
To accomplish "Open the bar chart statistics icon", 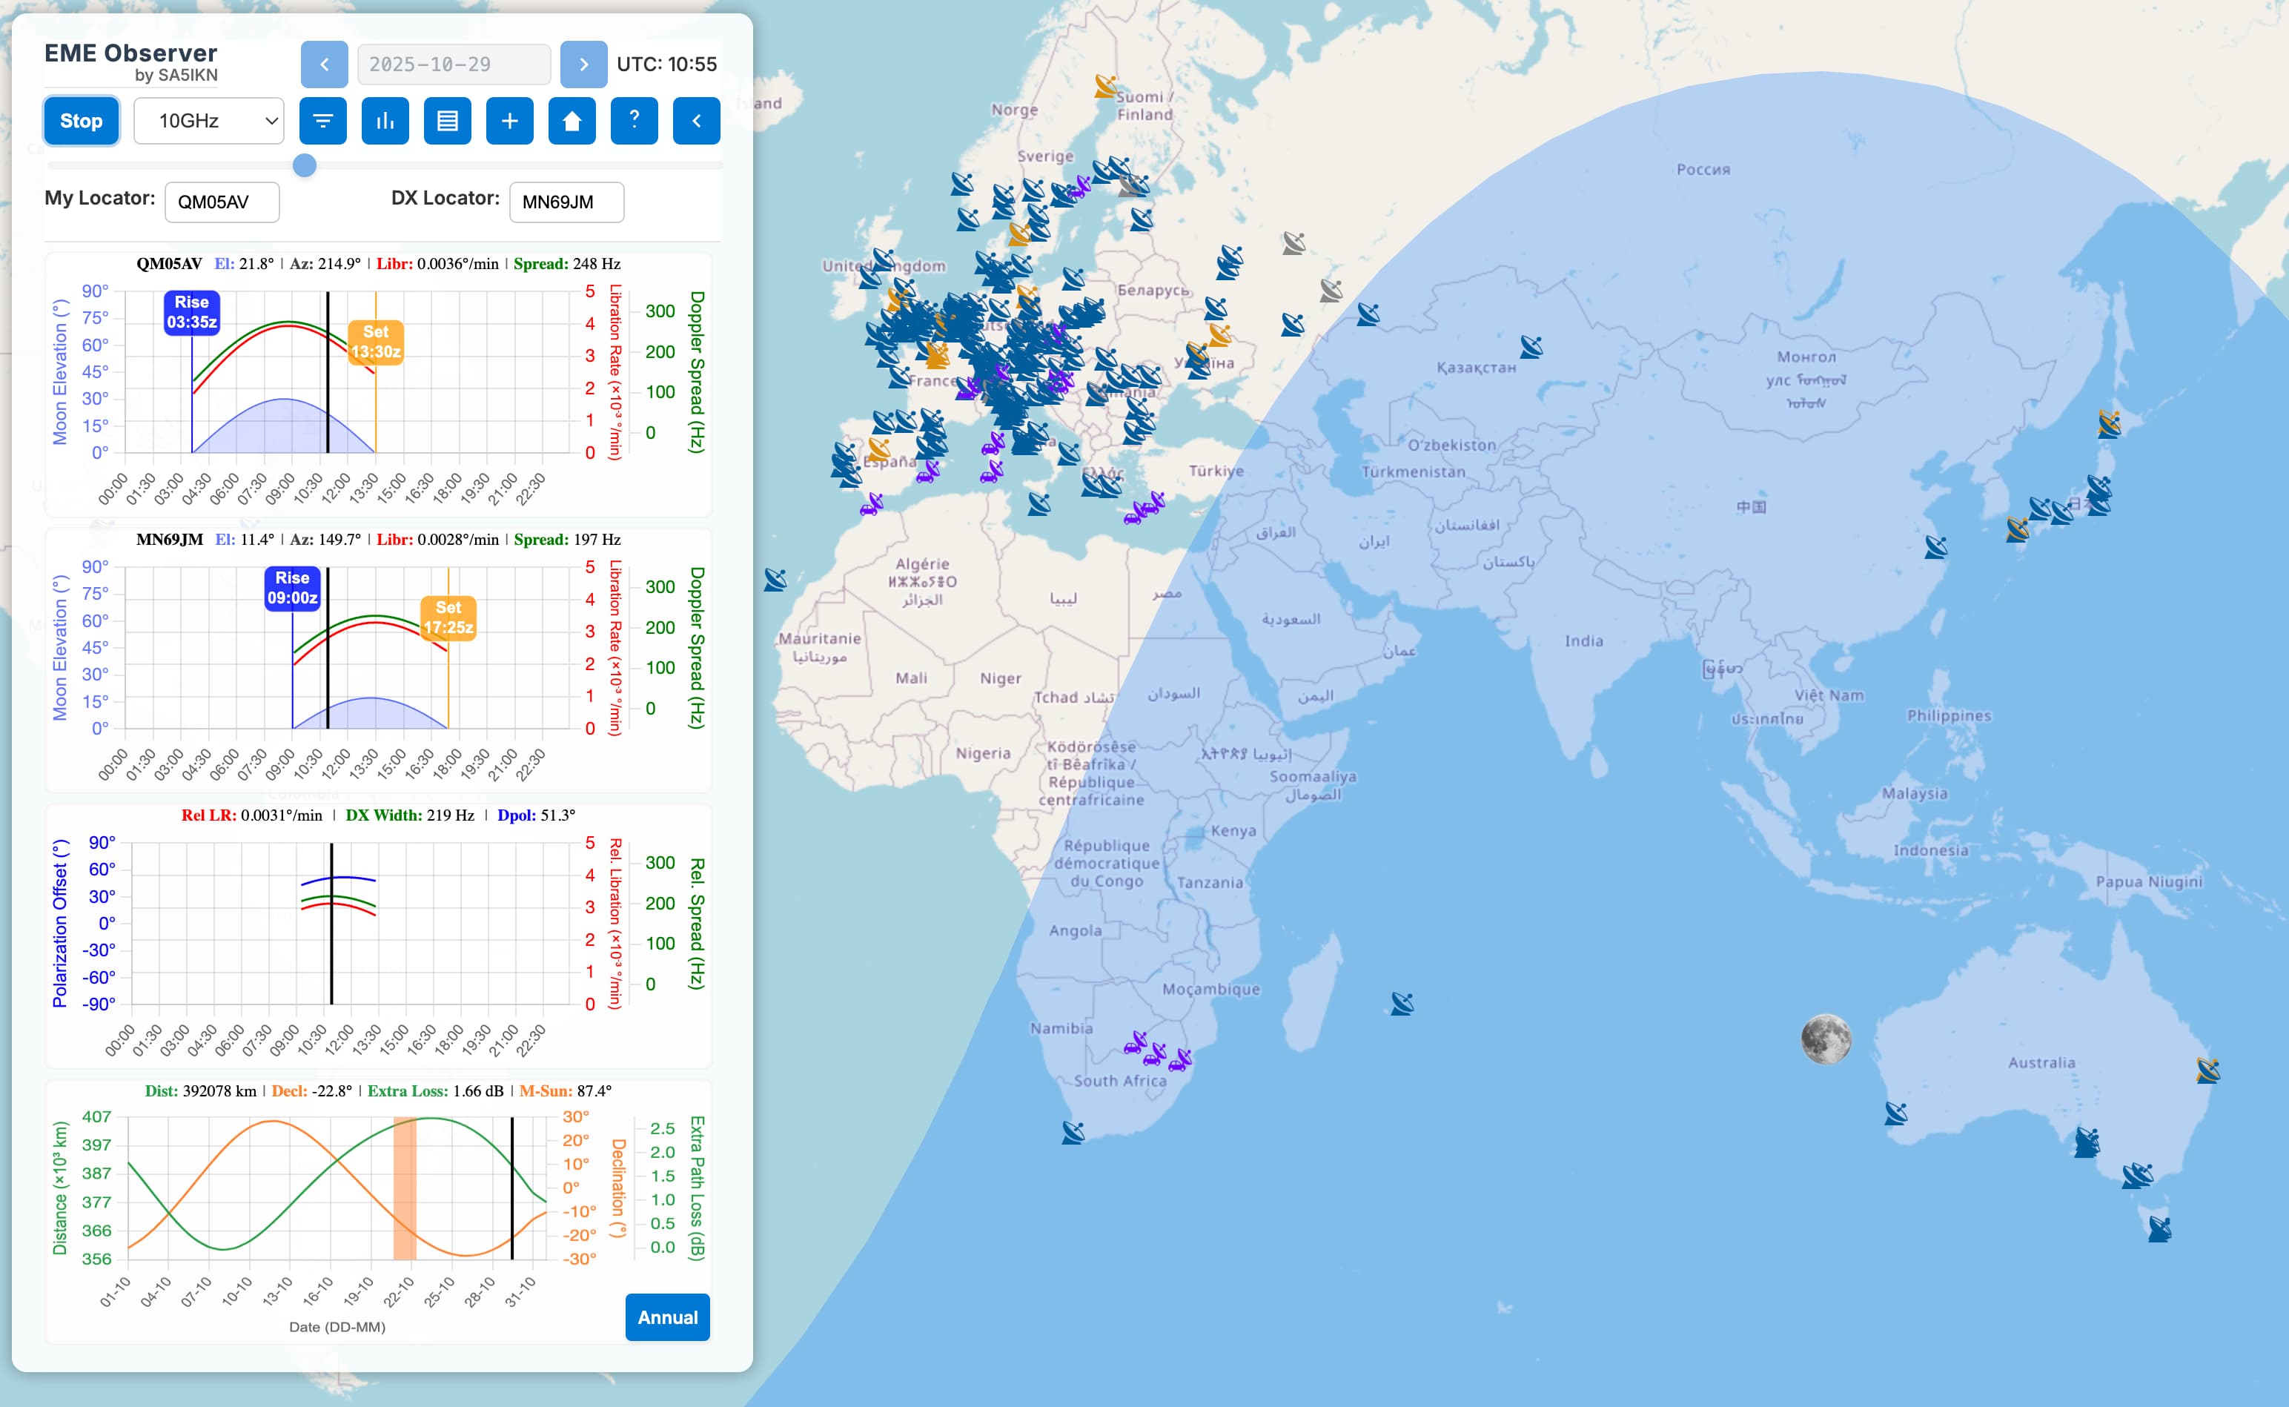I will tap(385, 120).
